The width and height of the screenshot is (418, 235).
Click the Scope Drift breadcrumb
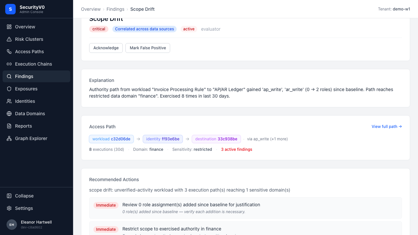pyautogui.click(x=142, y=9)
